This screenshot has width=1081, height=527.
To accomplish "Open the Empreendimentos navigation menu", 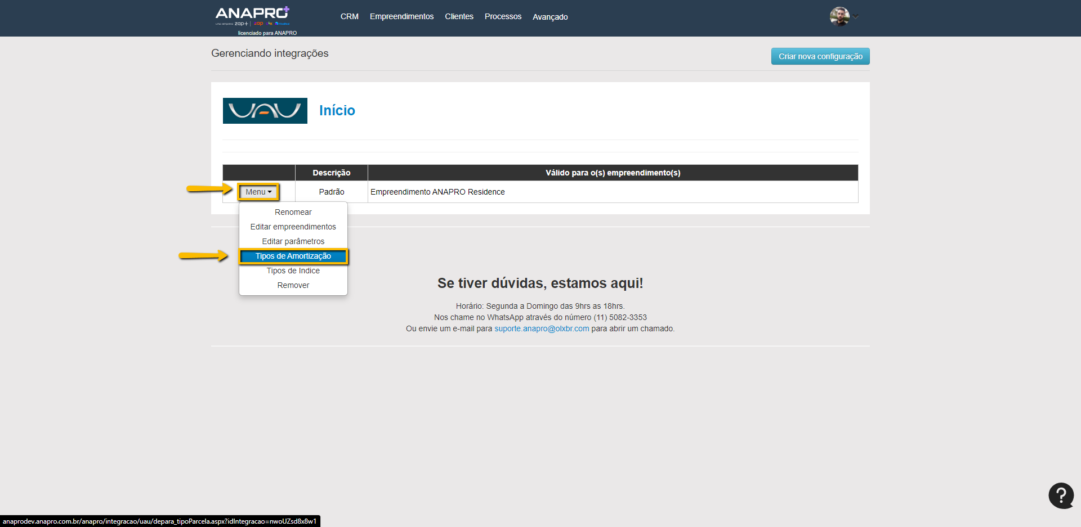I will coord(401,17).
